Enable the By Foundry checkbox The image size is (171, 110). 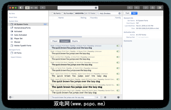(x=62, y=13)
